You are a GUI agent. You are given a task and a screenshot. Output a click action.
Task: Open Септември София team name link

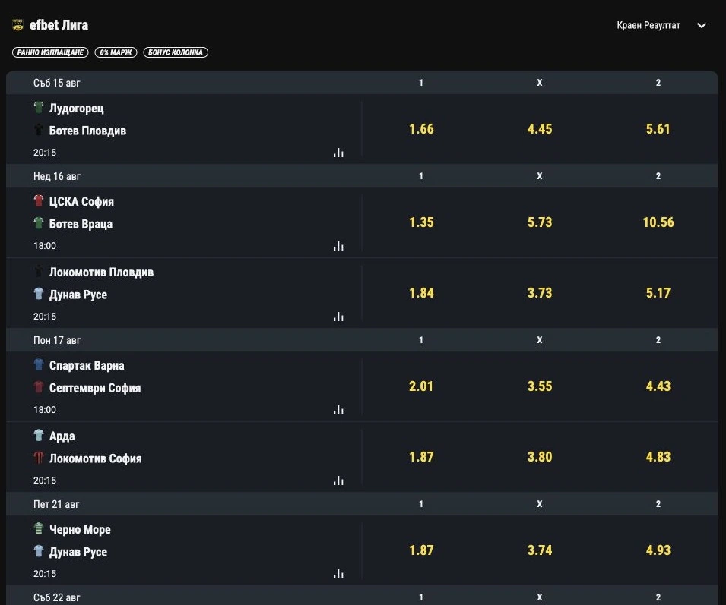tap(95, 388)
